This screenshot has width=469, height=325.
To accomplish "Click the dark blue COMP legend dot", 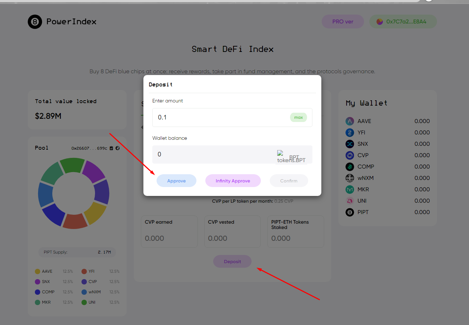I will pyautogui.click(x=37, y=292).
